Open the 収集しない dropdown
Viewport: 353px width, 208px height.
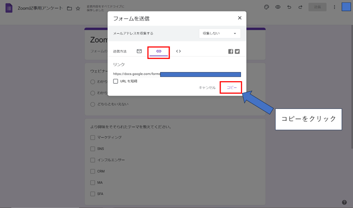[220, 33]
